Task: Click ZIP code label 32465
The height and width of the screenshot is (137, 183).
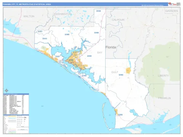Action: 121,75
